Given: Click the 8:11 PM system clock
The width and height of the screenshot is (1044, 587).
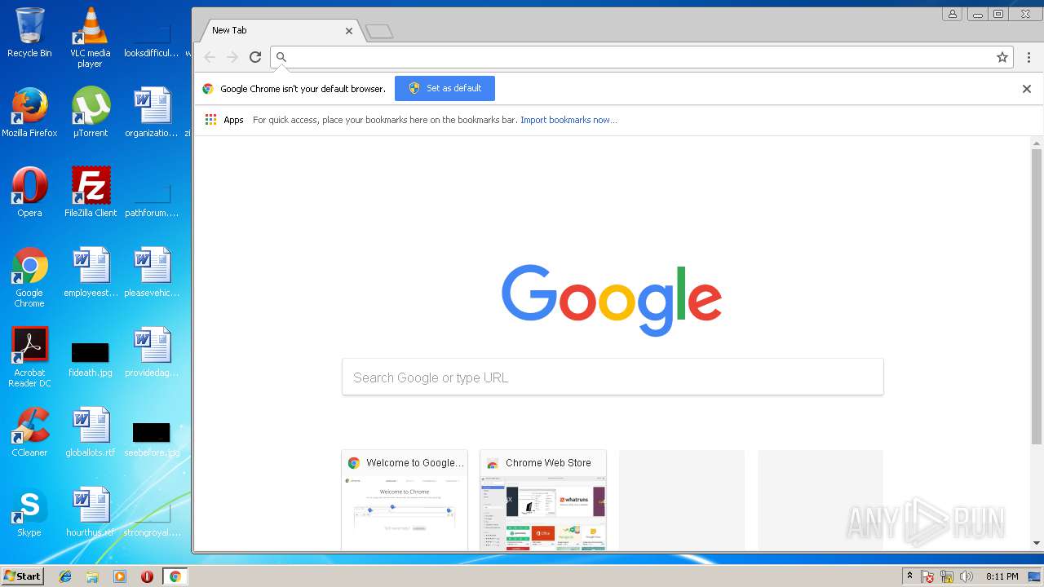Looking at the screenshot, I should pyautogui.click(x=1002, y=576).
